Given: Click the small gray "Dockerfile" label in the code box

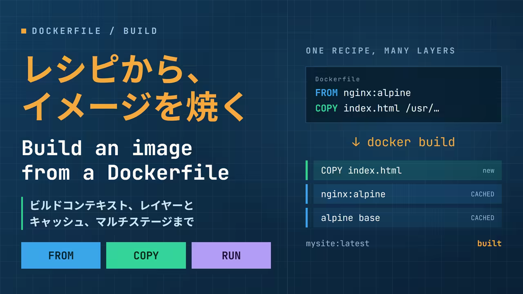Looking at the screenshot, I should [x=337, y=79].
